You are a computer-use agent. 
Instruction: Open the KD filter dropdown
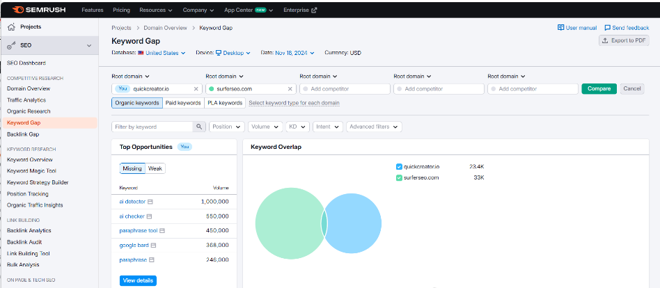click(x=297, y=127)
